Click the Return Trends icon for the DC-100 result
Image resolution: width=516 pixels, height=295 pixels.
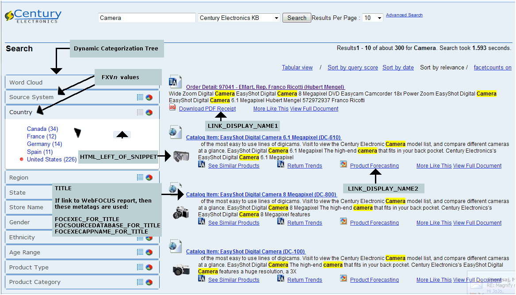tap(281, 280)
